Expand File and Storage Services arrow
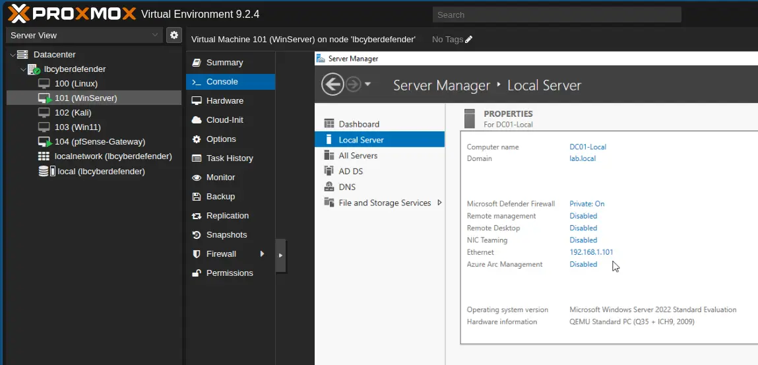This screenshot has height=365, width=758. pos(439,203)
